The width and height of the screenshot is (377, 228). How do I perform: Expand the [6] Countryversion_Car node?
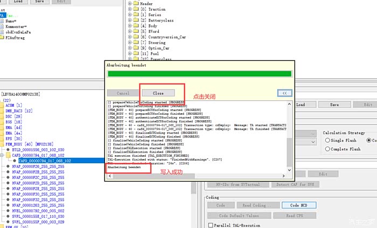[x=130, y=37]
